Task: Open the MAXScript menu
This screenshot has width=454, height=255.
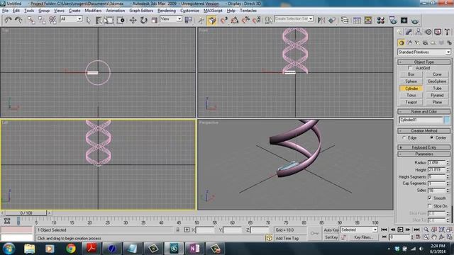Action: click(x=213, y=11)
